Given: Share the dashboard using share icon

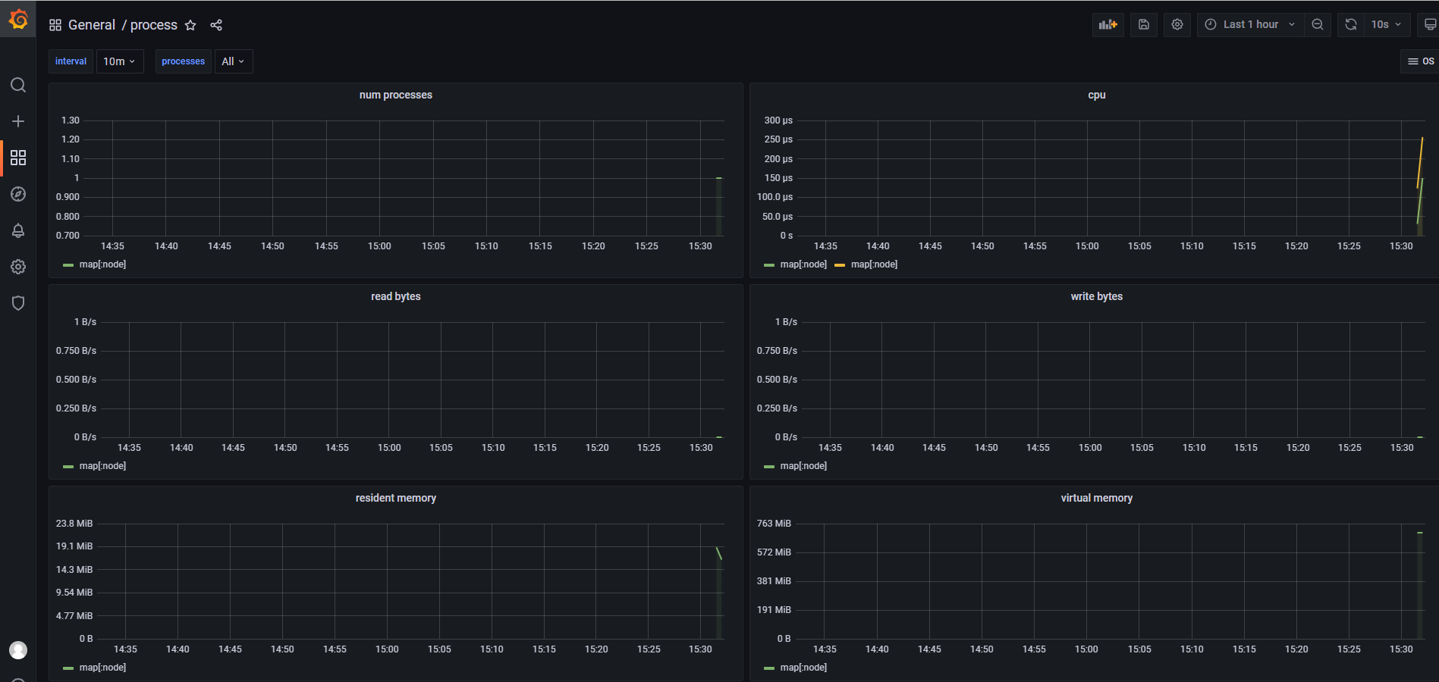Looking at the screenshot, I should point(216,25).
